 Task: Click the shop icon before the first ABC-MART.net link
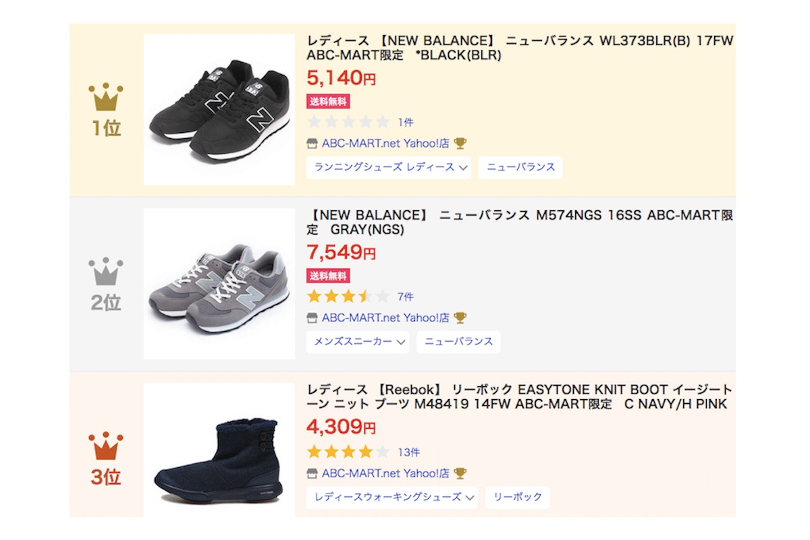[311, 142]
